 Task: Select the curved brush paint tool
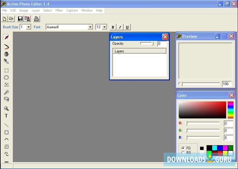pos(7,47)
